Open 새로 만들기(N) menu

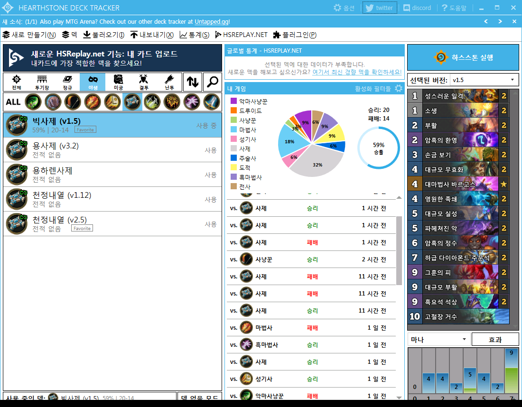[29, 35]
